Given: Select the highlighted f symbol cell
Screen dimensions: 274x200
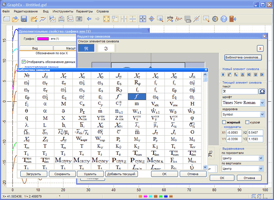Looking at the screenshot, I should (x=137, y=97).
